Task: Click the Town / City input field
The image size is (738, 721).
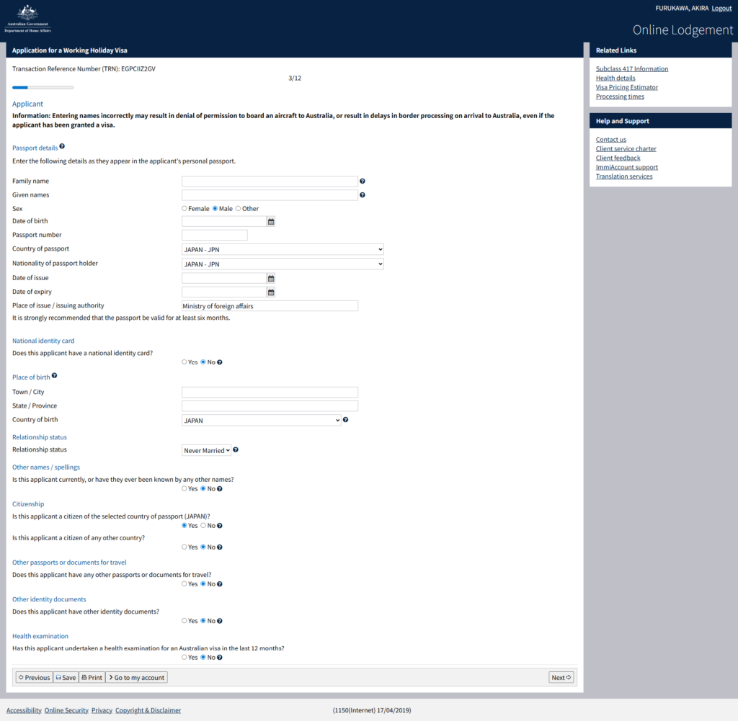Action: pos(270,392)
